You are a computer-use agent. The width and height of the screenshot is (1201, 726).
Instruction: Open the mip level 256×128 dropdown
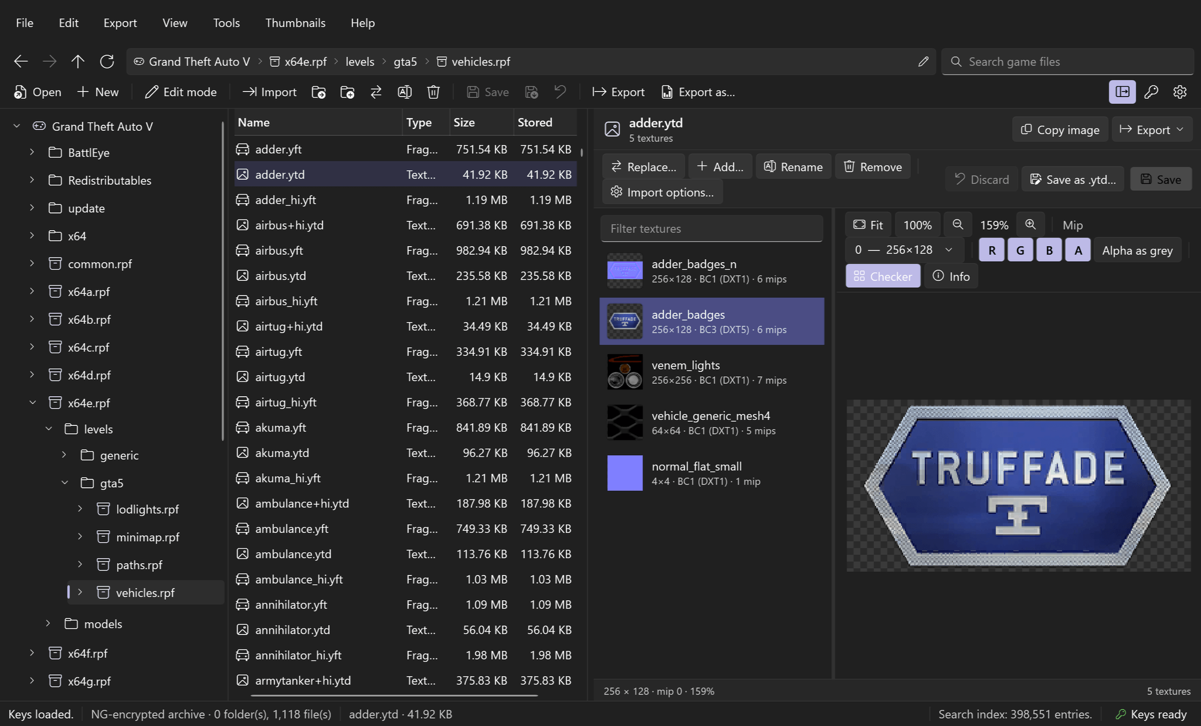(905, 250)
